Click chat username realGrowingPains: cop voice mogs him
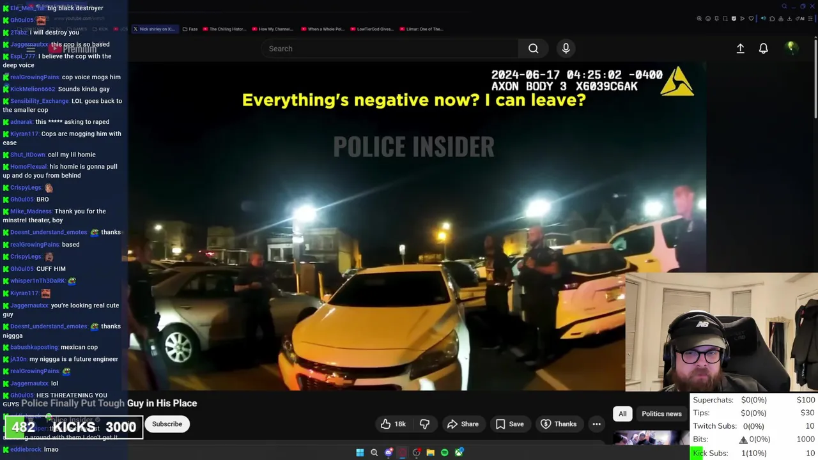Screen dimensions: 818x460 [33, 77]
